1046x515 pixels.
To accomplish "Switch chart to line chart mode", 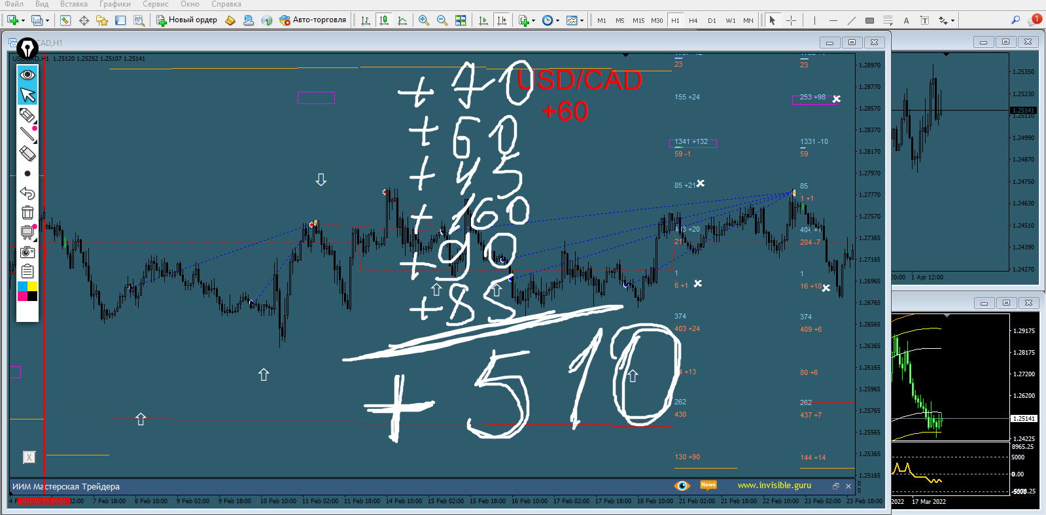I will [402, 20].
